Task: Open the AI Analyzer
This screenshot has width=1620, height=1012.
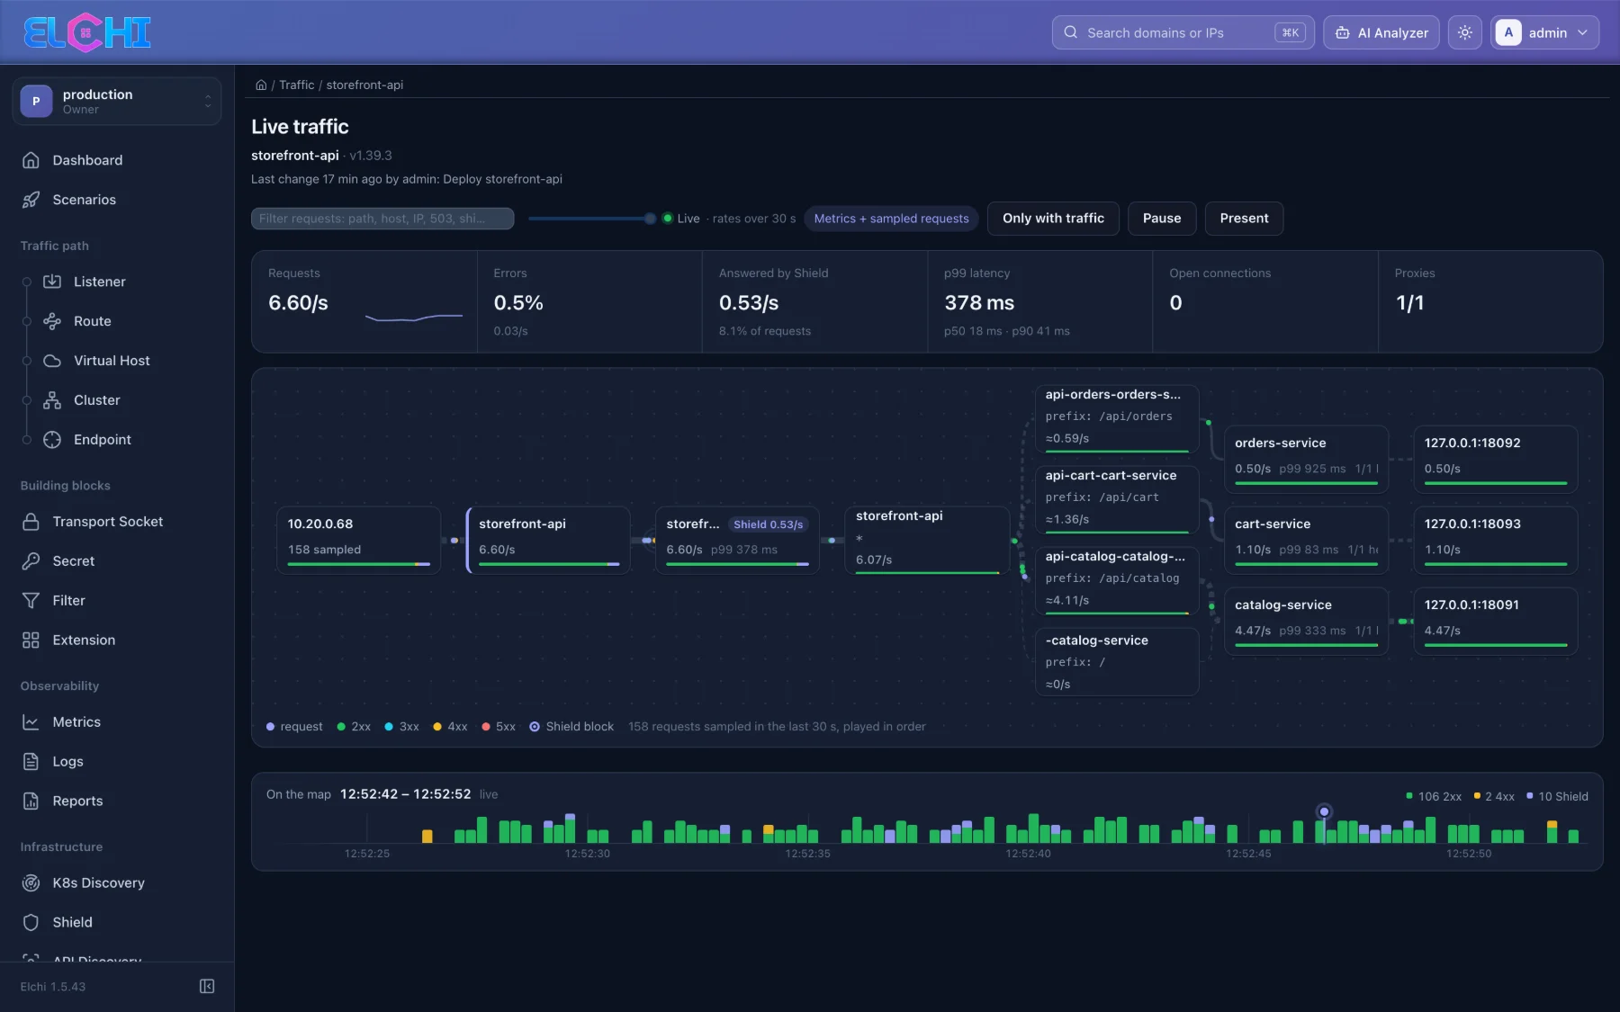Action: pos(1381,32)
